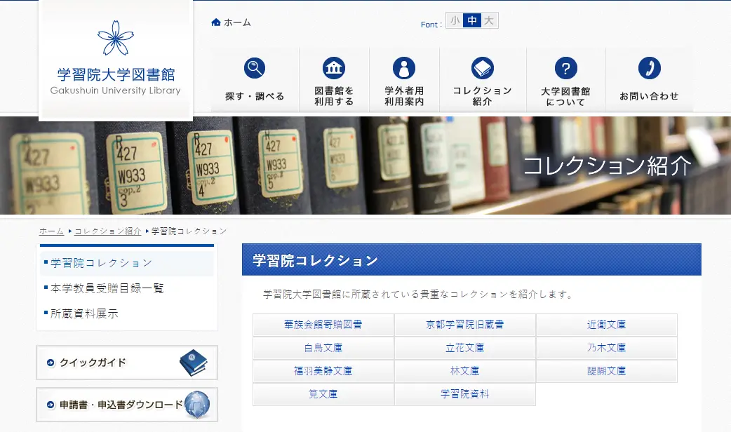
Task: Click the magnifying glass search icon
Action: (255, 68)
